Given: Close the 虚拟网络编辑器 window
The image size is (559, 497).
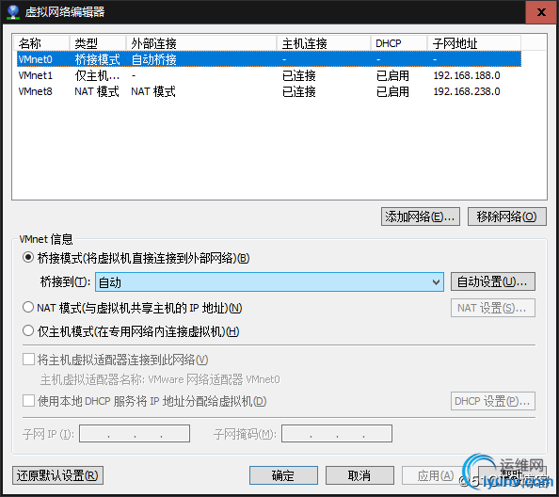Looking at the screenshot, I should 541,12.
